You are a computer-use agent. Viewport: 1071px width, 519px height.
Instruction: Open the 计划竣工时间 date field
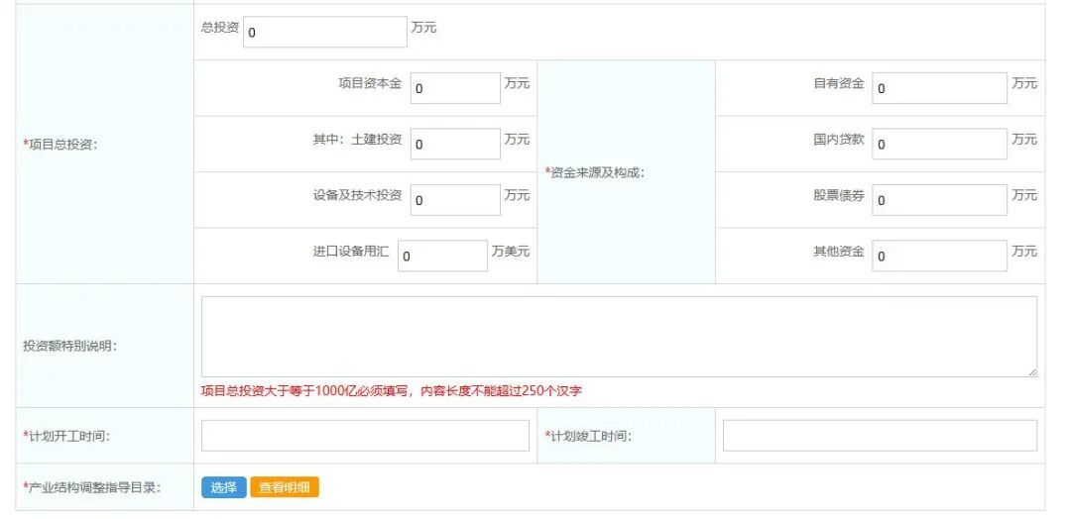point(879,436)
